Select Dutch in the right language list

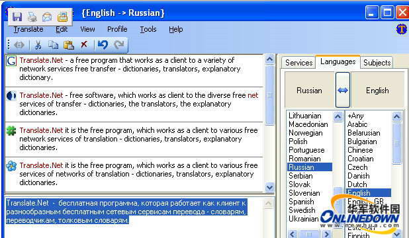(x=357, y=184)
